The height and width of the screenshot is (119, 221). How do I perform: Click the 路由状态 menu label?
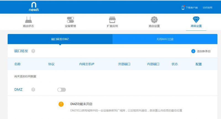[28, 26]
